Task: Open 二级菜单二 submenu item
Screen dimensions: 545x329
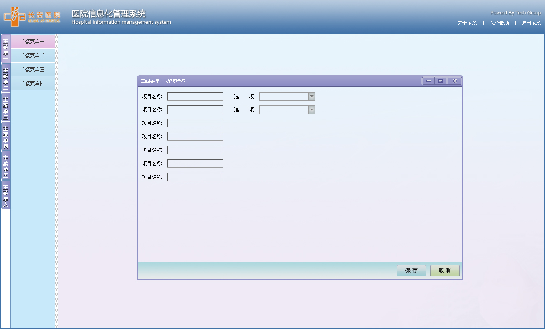Action: click(32, 56)
